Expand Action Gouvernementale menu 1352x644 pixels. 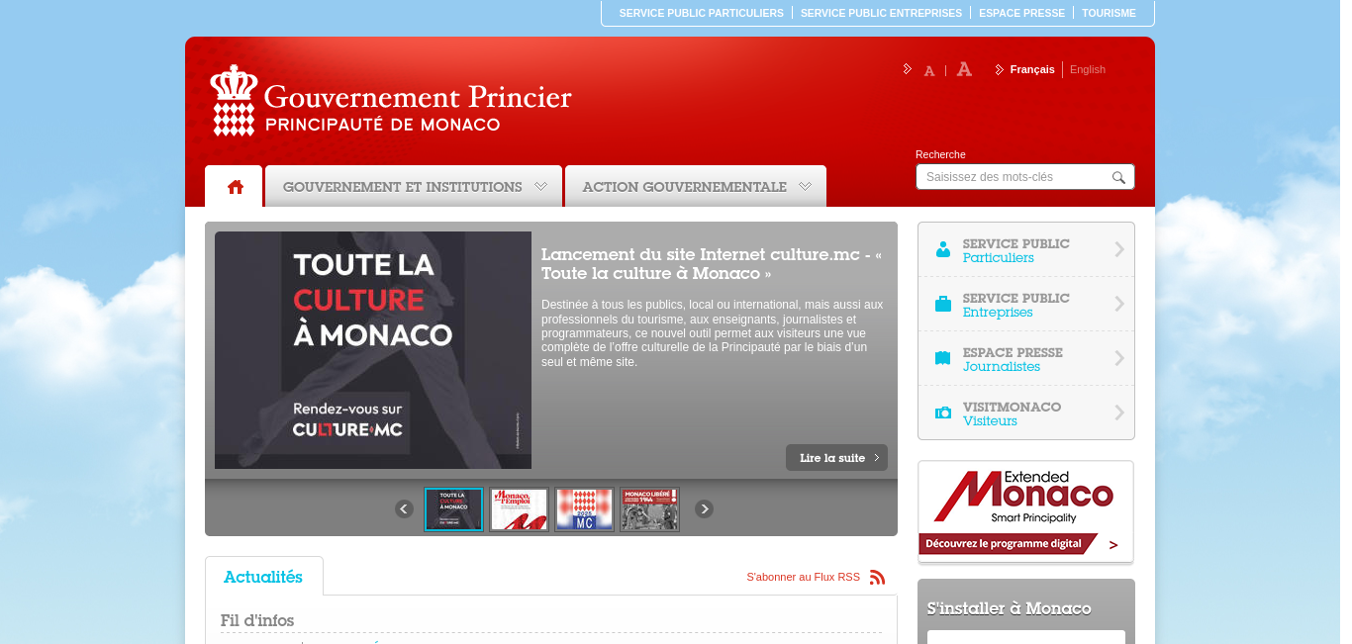point(696,186)
